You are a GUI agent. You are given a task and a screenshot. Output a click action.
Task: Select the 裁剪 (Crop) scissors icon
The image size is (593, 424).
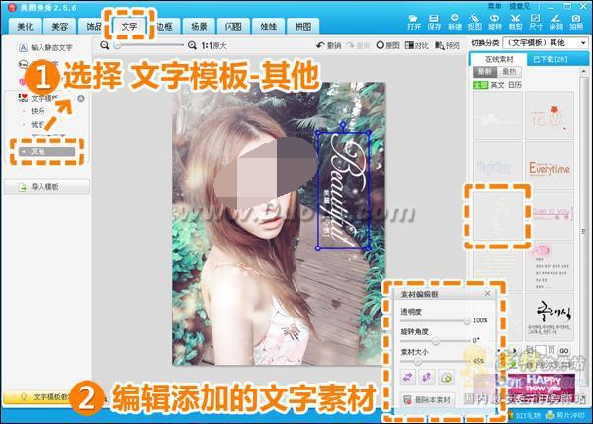(x=515, y=22)
